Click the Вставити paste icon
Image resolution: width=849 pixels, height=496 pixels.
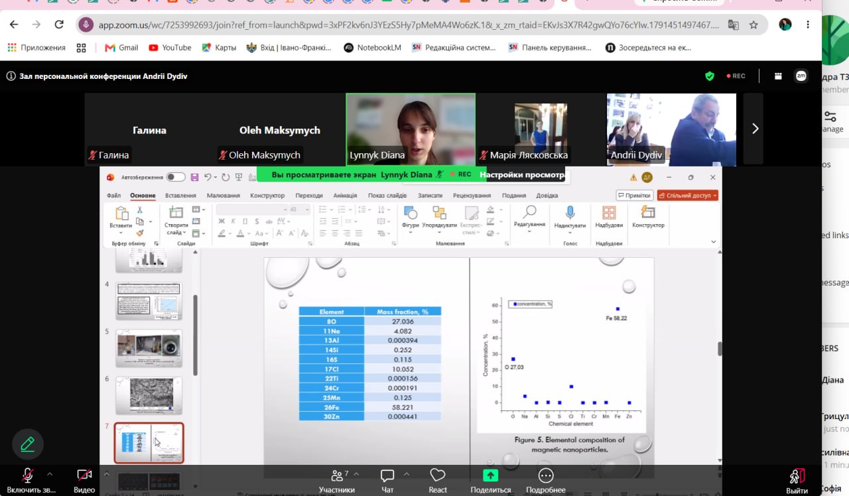tap(121, 213)
